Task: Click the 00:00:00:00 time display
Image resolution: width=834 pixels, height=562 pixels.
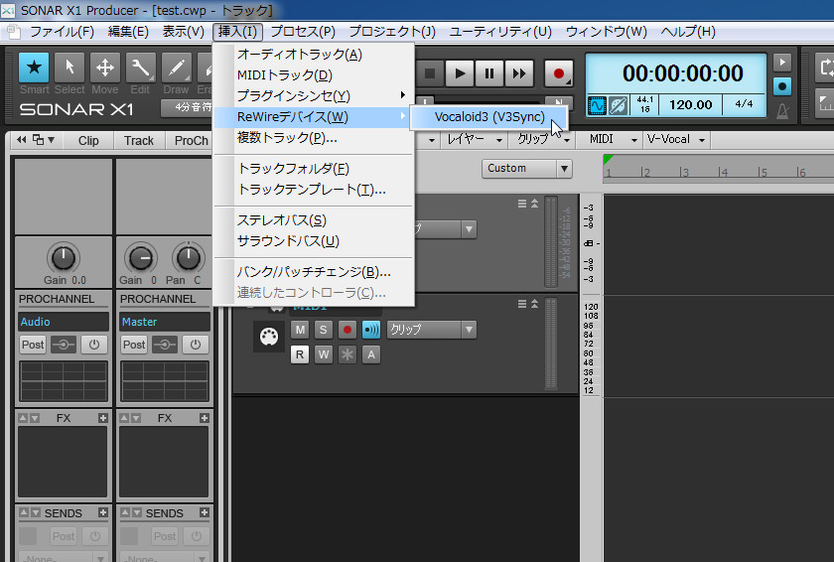Action: [x=682, y=73]
